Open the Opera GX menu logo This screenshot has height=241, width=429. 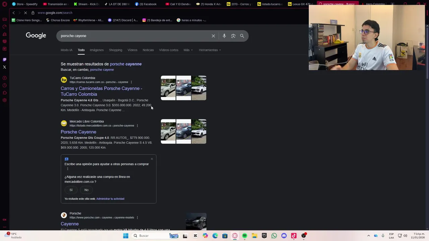pos(4,4)
